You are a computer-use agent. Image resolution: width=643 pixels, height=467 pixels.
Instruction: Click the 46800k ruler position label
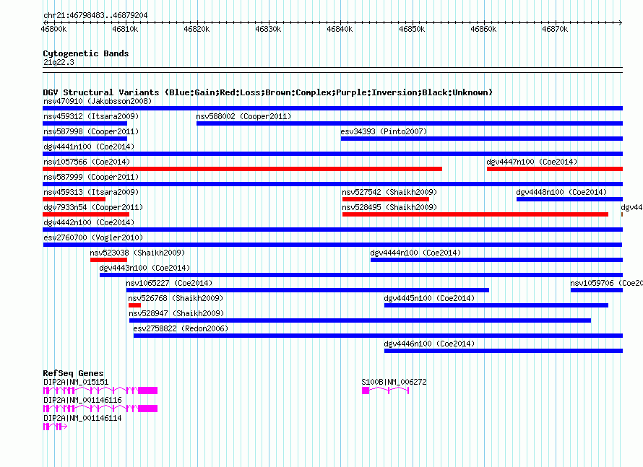(x=53, y=29)
